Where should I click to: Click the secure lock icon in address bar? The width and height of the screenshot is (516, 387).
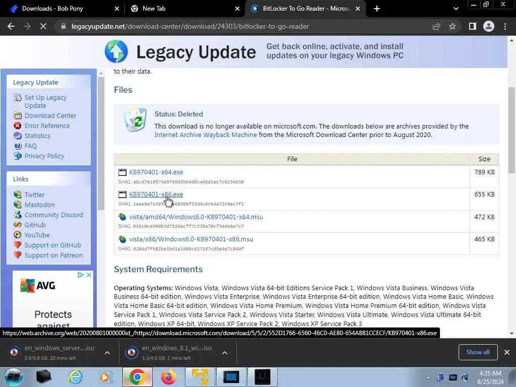(x=63, y=26)
